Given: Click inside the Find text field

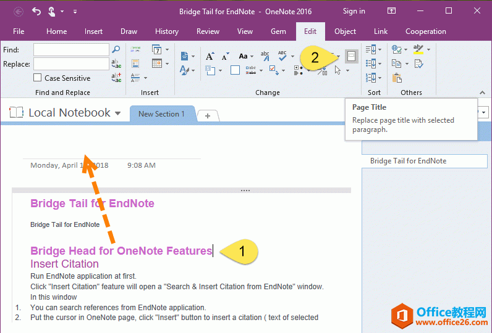Looking at the screenshot, I should 71,49.
